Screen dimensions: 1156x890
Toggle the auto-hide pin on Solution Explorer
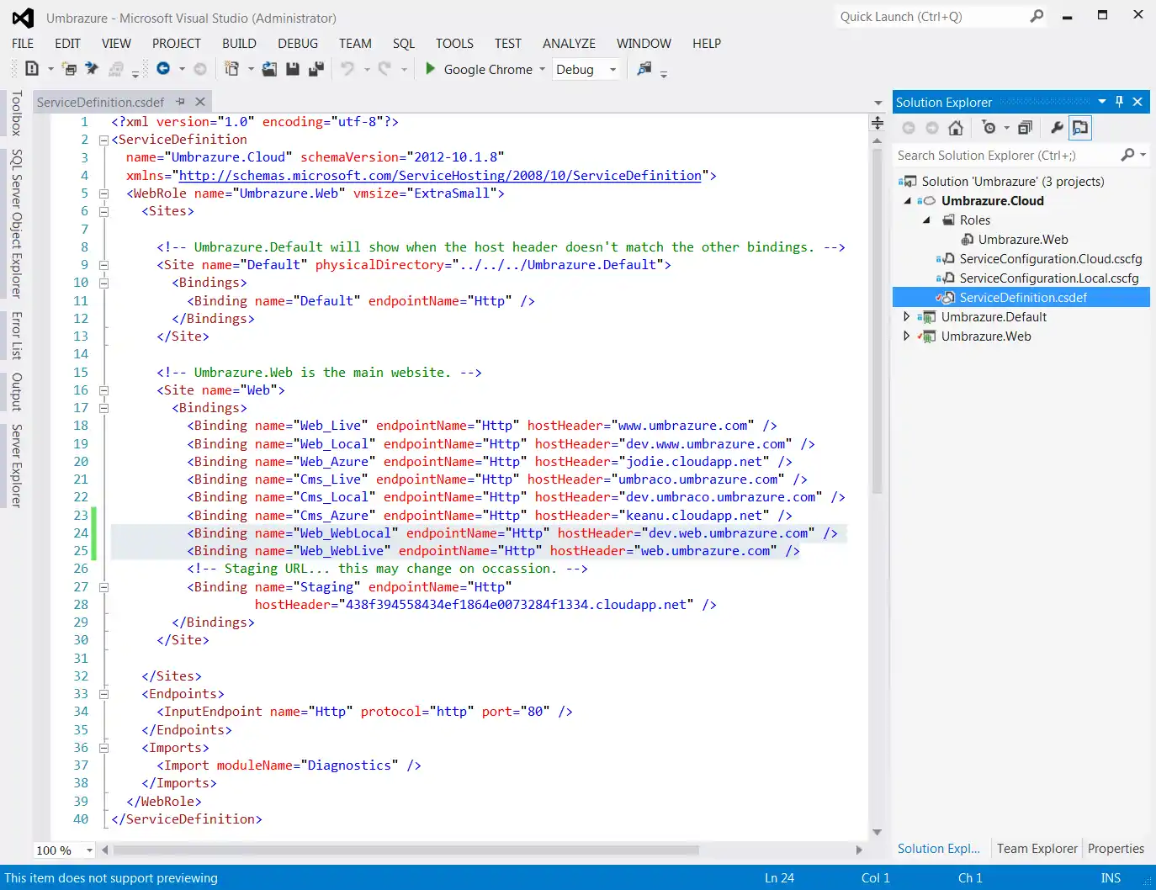pos(1119,102)
